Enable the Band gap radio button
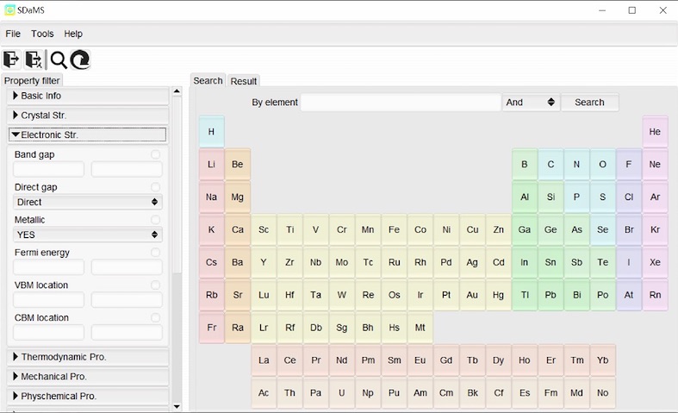Image resolution: width=678 pixels, height=413 pixels. 156,155
